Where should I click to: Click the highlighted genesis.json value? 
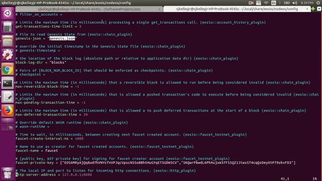click(x=62, y=38)
